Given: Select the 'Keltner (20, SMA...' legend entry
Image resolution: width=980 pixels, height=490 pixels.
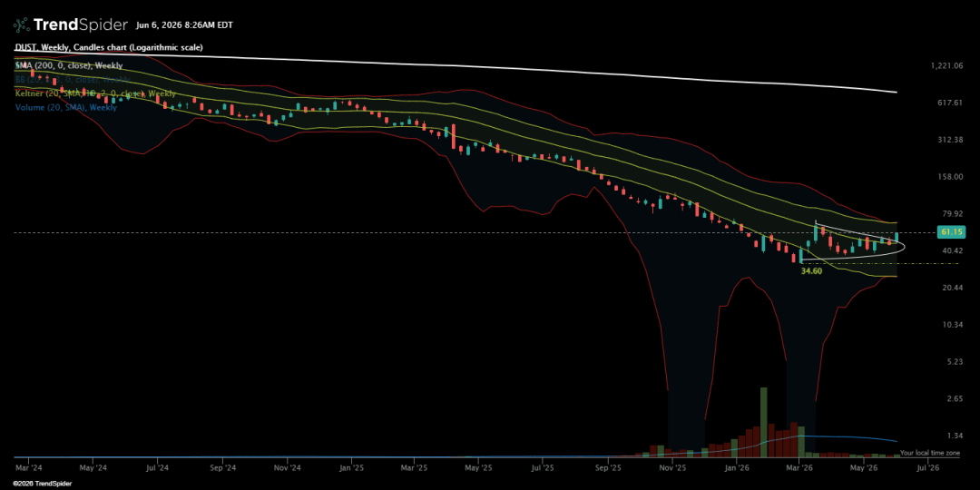Looking at the screenshot, I should (95, 93).
